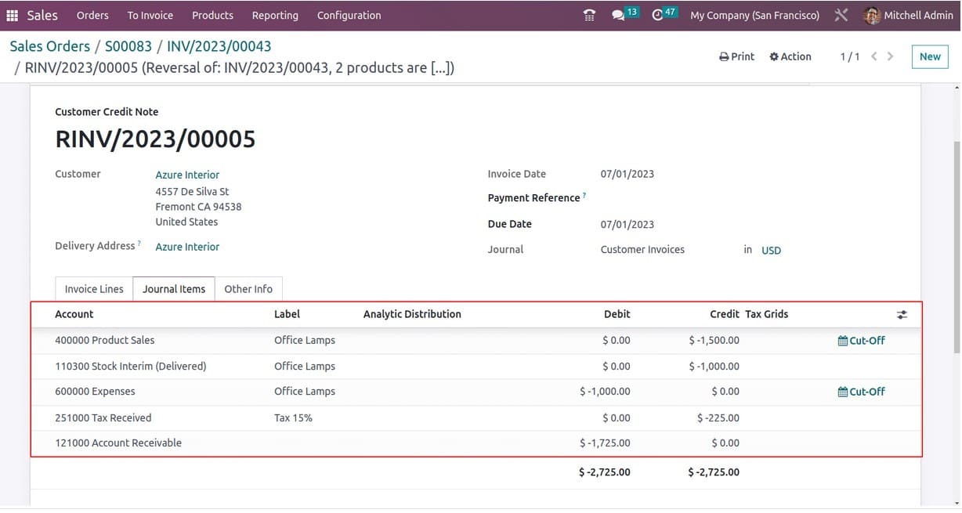Open the Action dropdown menu

790,56
